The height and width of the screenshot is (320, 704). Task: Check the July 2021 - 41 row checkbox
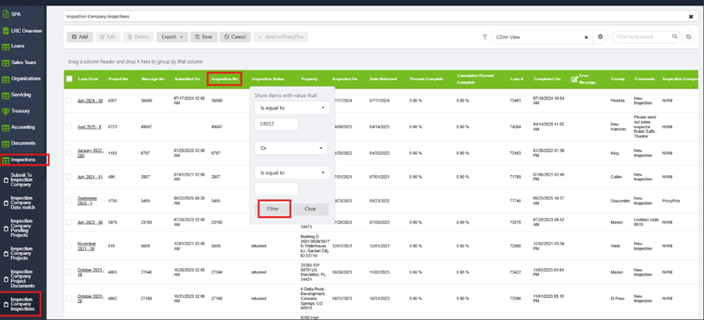click(x=69, y=177)
